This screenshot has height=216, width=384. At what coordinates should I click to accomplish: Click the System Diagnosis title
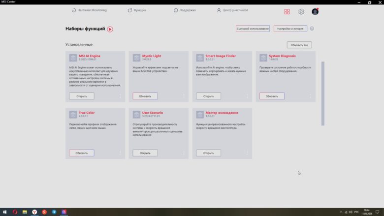282,56
